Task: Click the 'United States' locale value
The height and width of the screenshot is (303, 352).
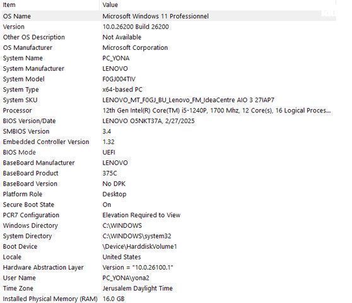Action: [x=122, y=257]
